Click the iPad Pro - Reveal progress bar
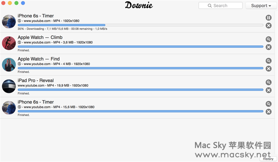278x162 pixels. (x=140, y=90)
